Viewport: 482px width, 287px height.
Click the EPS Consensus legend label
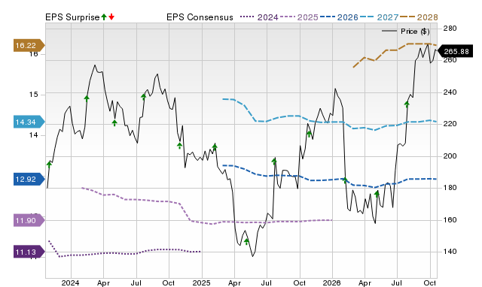pos(200,17)
